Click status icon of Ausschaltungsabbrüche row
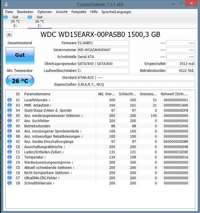200x213 pixels. coord(10,147)
